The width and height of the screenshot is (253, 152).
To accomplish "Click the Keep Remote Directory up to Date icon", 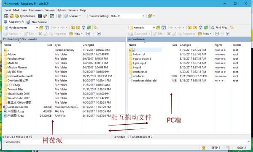I will click(52, 16).
